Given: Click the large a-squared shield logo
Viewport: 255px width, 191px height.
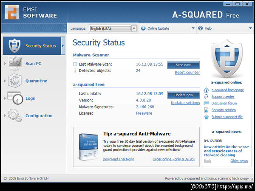Looking at the screenshot, I should pyautogui.click(x=227, y=59).
